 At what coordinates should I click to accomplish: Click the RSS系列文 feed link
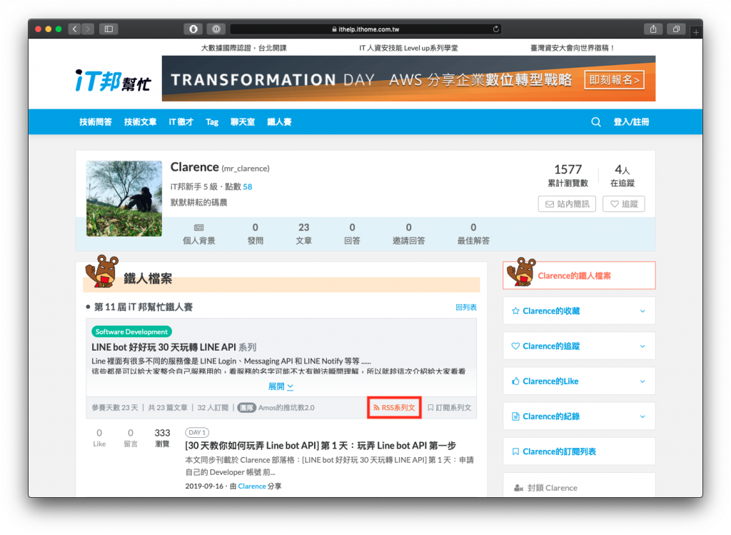(x=394, y=408)
